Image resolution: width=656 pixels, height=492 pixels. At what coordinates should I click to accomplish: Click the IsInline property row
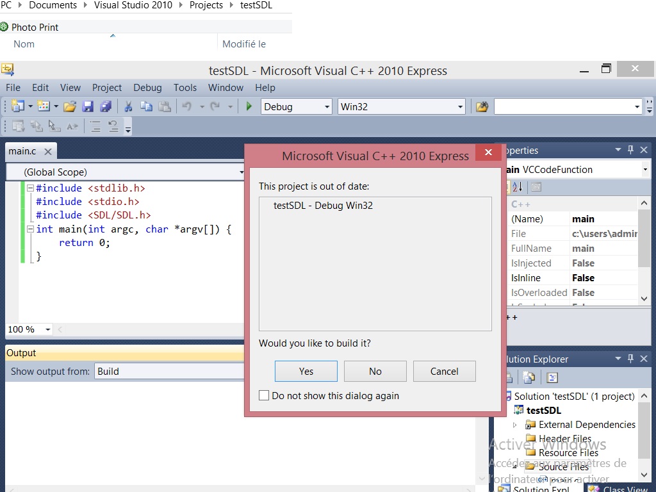click(573, 278)
